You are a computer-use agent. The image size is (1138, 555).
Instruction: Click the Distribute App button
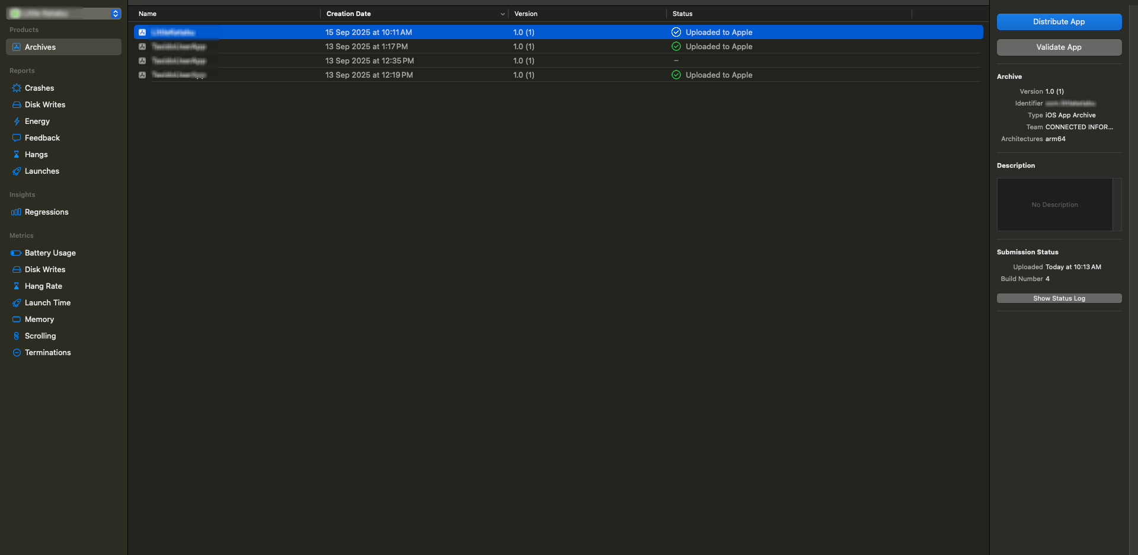coord(1059,22)
